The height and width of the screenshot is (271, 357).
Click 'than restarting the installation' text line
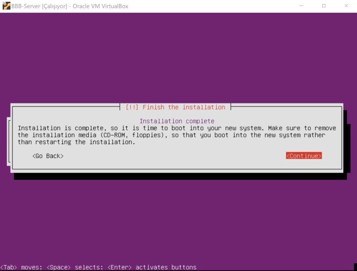click(x=76, y=142)
